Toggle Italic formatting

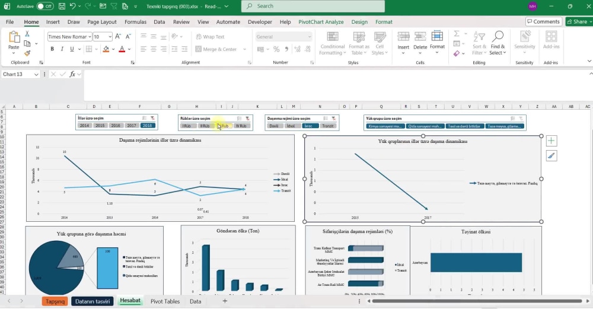(62, 49)
